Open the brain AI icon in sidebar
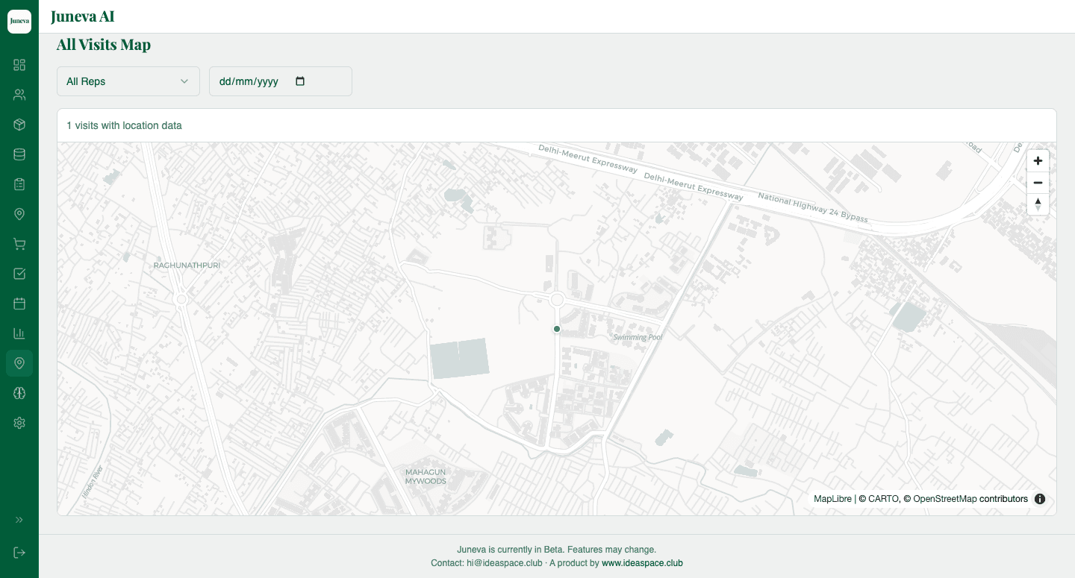This screenshot has width=1075, height=578. [19, 393]
